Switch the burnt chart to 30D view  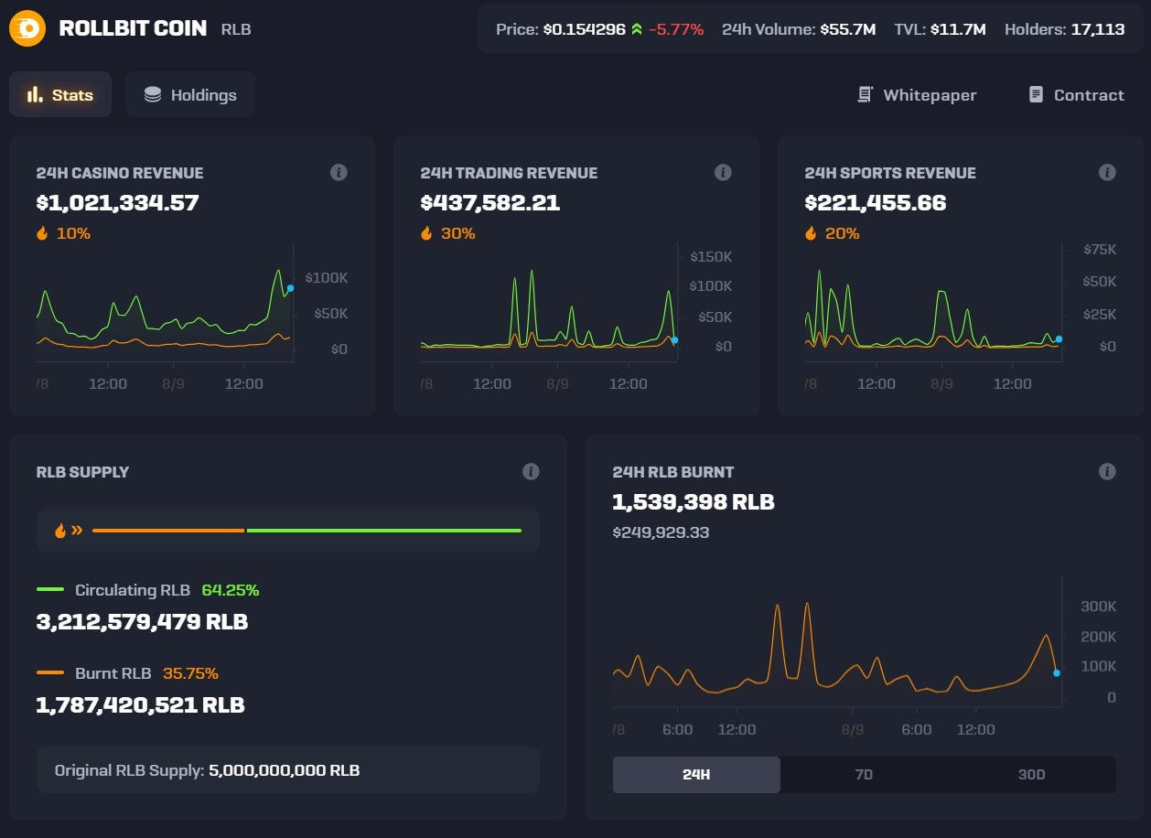1031,774
